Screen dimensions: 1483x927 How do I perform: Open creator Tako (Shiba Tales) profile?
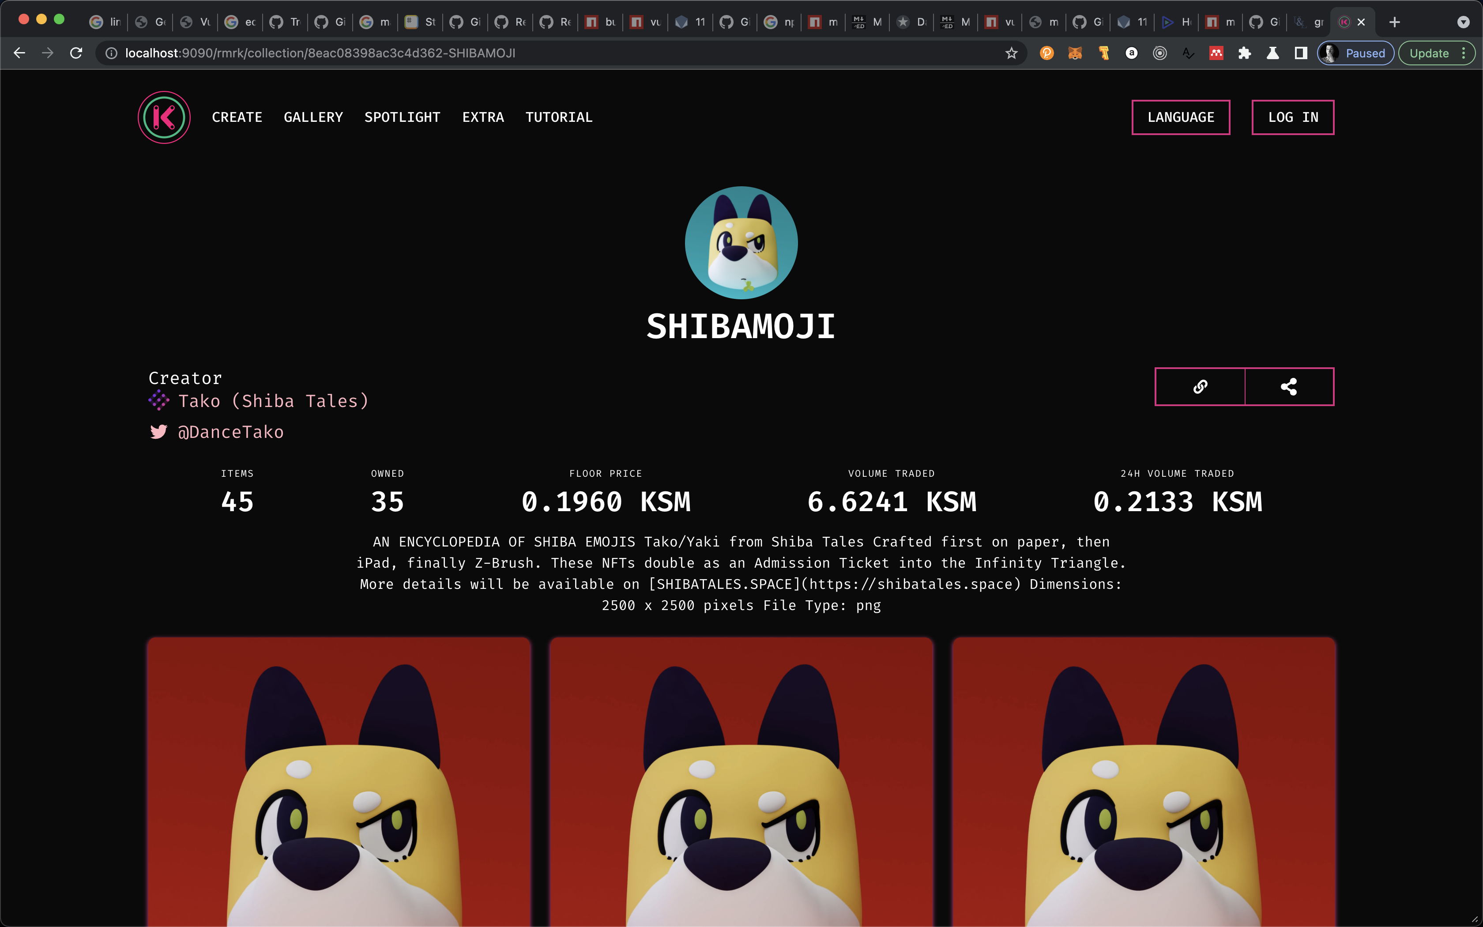pyautogui.click(x=273, y=401)
